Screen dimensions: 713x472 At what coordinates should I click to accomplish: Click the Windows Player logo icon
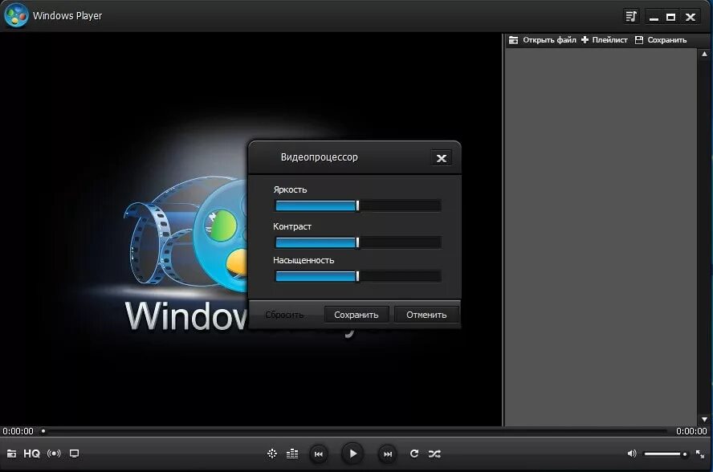(x=16, y=15)
